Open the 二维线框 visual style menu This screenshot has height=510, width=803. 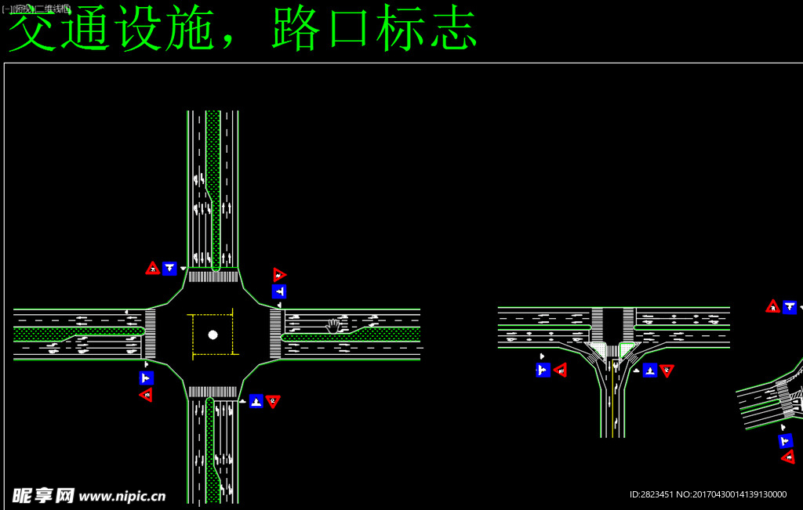click(x=52, y=9)
